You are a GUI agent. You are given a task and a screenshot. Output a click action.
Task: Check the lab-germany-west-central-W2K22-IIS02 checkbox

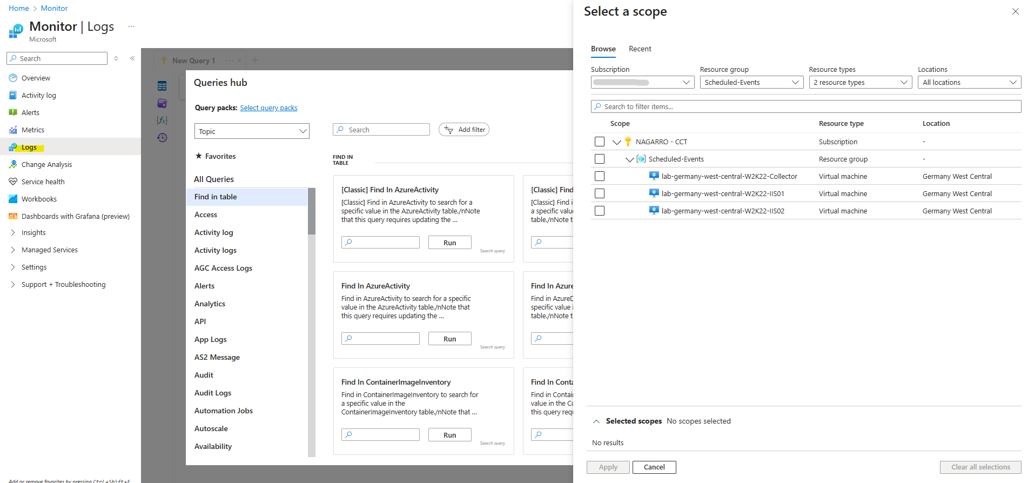coord(600,211)
